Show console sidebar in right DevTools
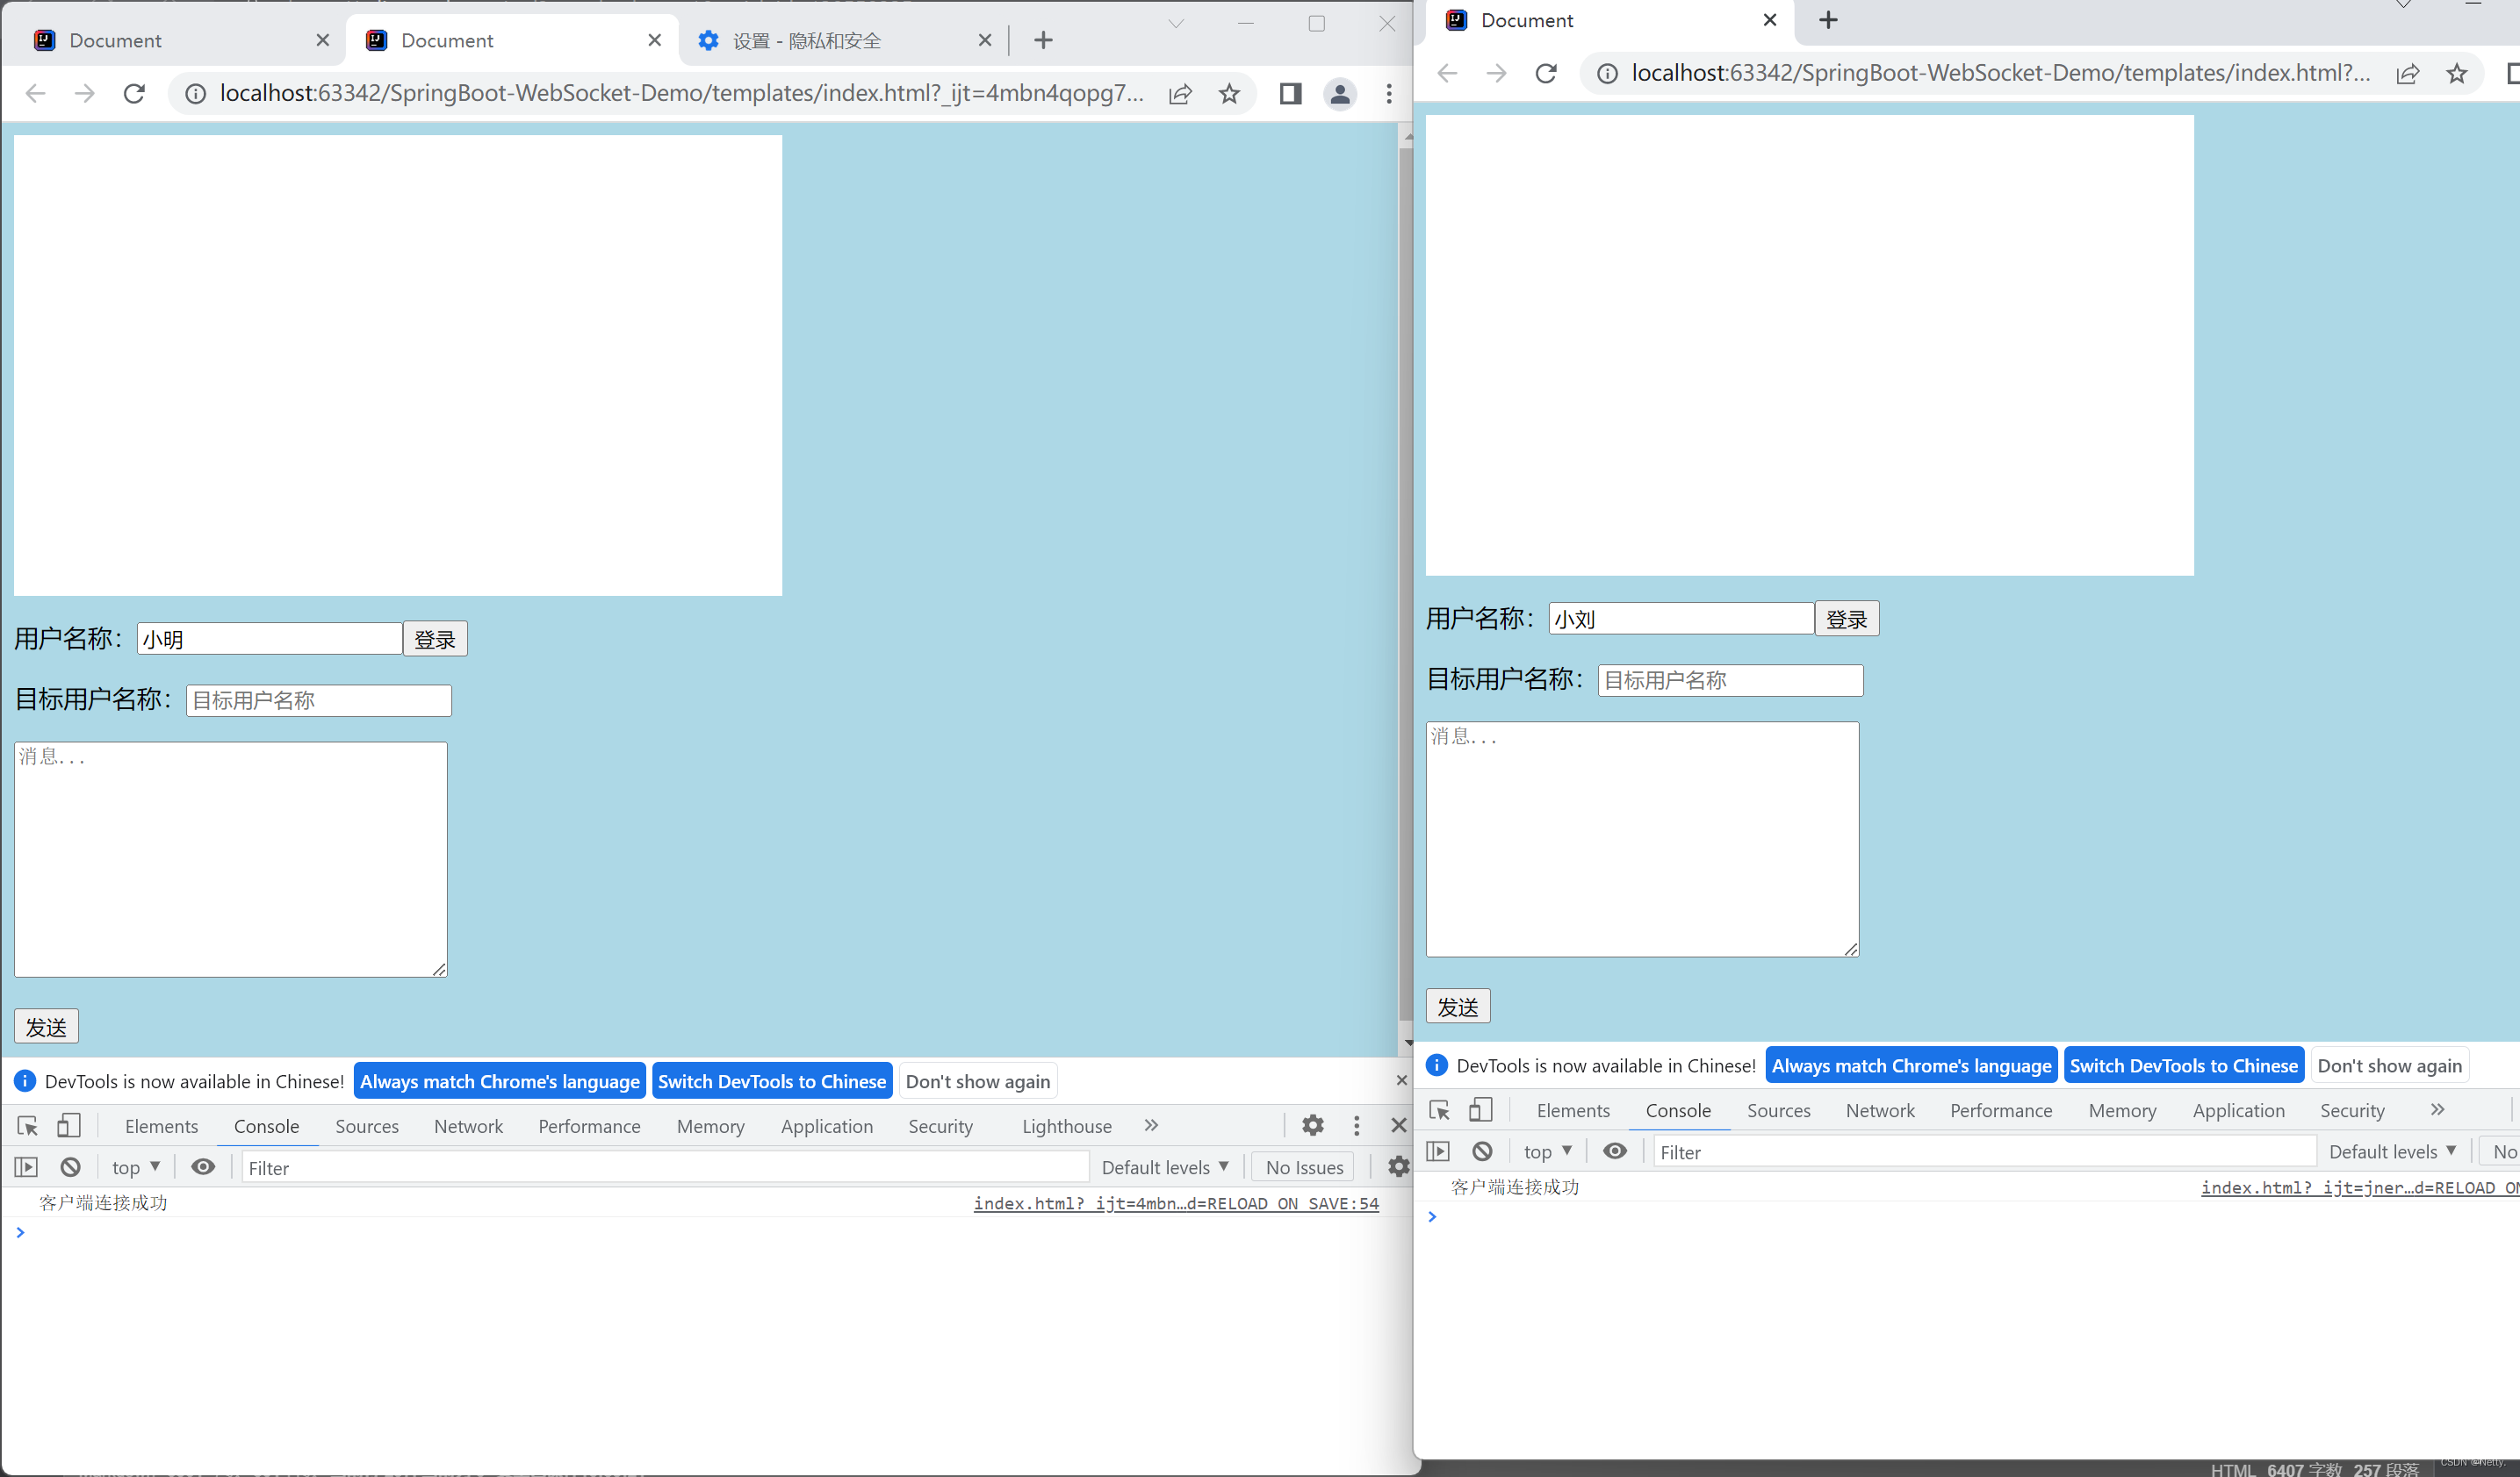Viewport: 2520px width, 1477px height. click(x=1438, y=1151)
